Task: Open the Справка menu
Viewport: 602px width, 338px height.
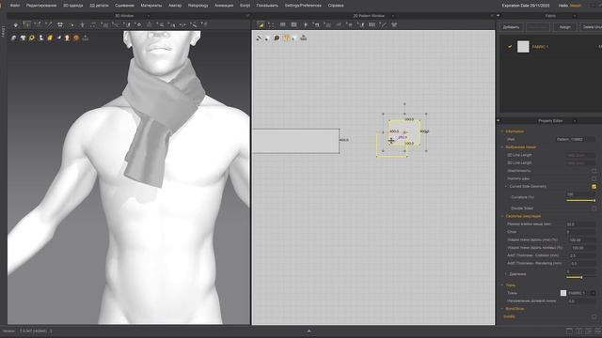Action: 336,6
